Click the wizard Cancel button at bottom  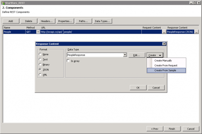[x=191, y=129]
